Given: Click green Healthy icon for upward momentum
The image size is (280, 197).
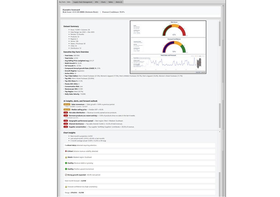Looking at the screenshot, I should (66, 169).
